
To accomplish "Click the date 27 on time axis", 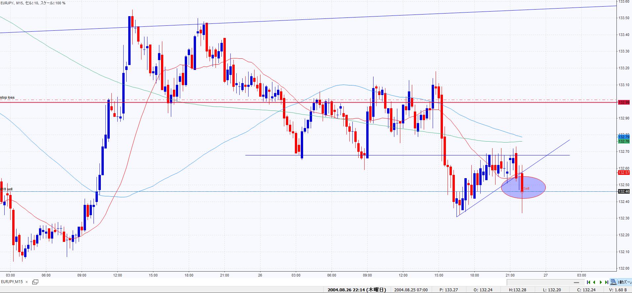I will click(546, 275).
